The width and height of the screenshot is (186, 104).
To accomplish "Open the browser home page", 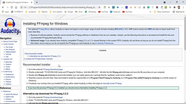I will point(16,7).
